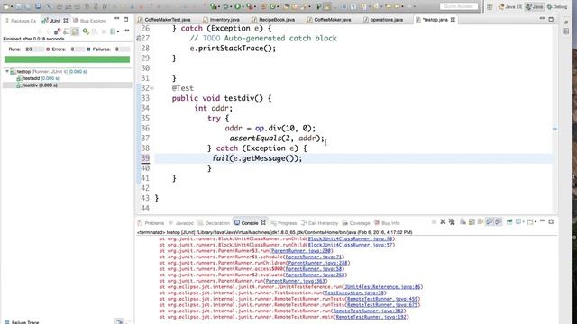Maximize the Console panel
The width and height of the screenshot is (577, 324).
[551, 221]
